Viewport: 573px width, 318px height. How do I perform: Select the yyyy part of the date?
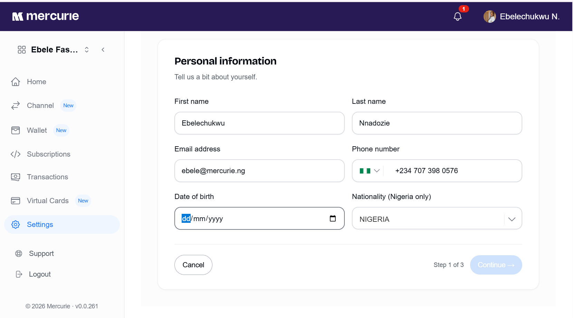(216, 219)
